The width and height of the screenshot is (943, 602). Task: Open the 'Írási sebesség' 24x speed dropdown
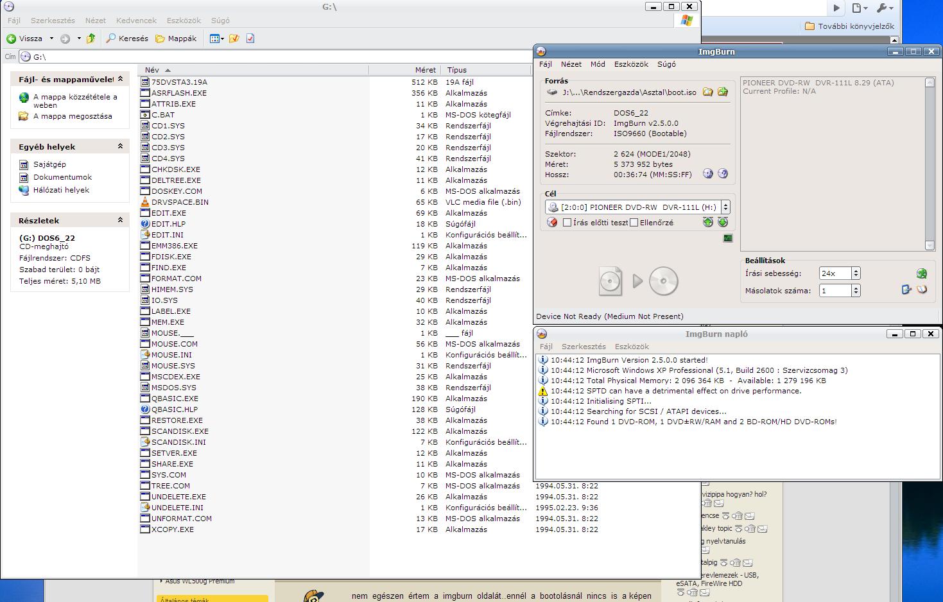pyautogui.click(x=855, y=273)
